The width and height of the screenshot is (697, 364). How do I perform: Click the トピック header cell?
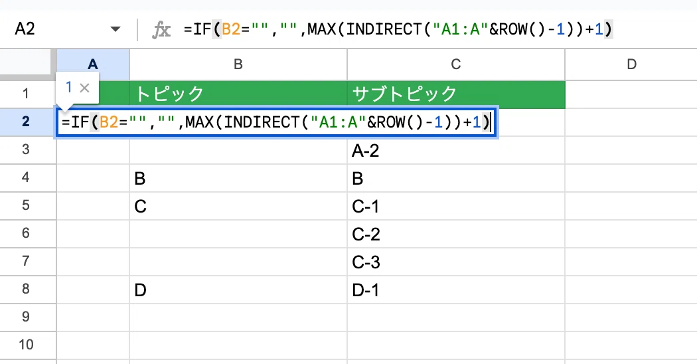click(x=238, y=94)
